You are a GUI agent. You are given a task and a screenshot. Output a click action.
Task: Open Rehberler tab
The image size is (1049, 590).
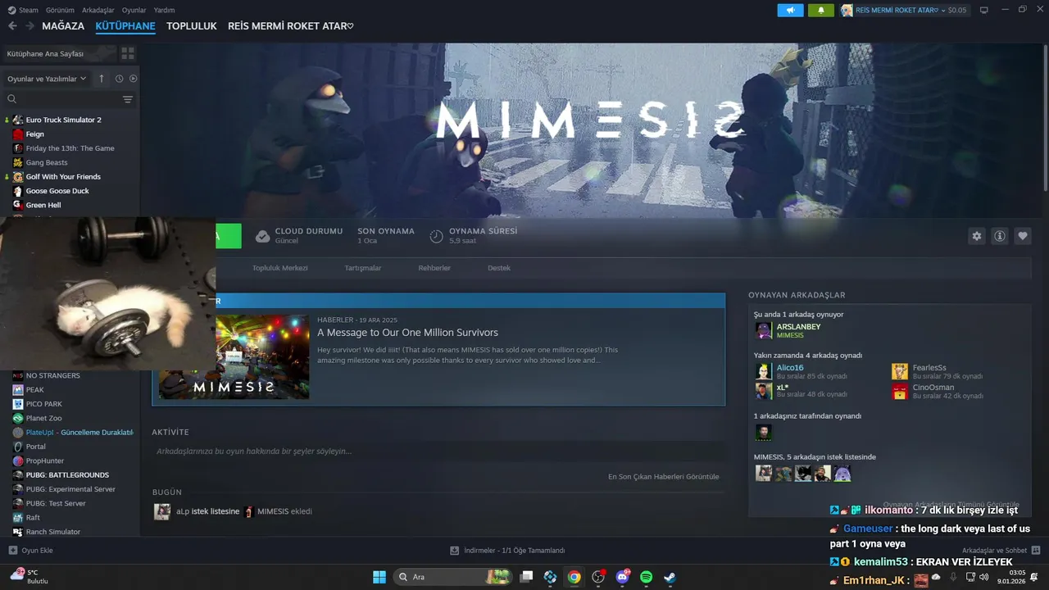point(434,268)
